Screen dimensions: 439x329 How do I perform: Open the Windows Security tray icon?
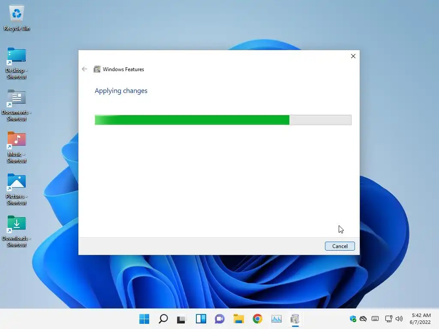click(x=353, y=319)
